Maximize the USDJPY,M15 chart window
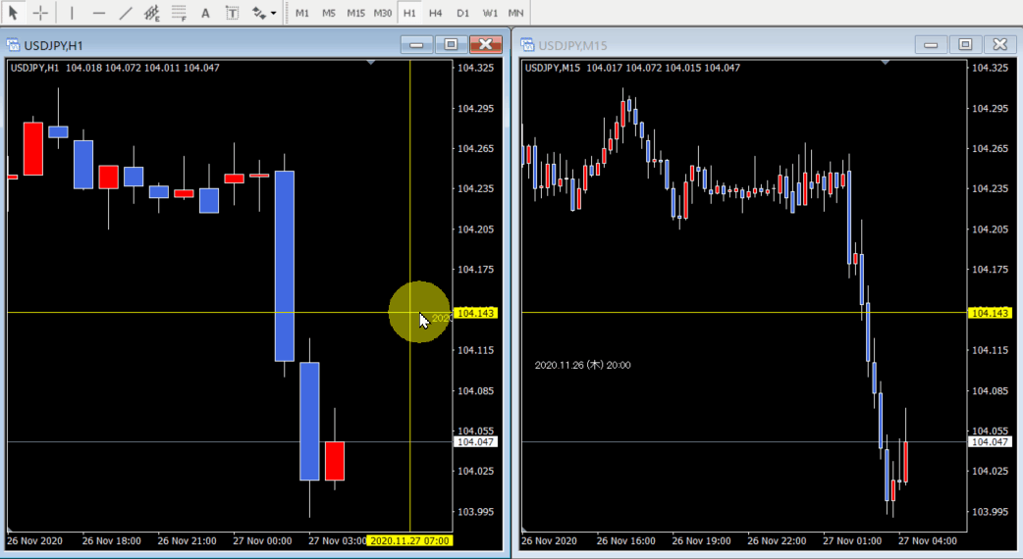Screen dimensions: 1023x559 pyautogui.click(x=966, y=44)
